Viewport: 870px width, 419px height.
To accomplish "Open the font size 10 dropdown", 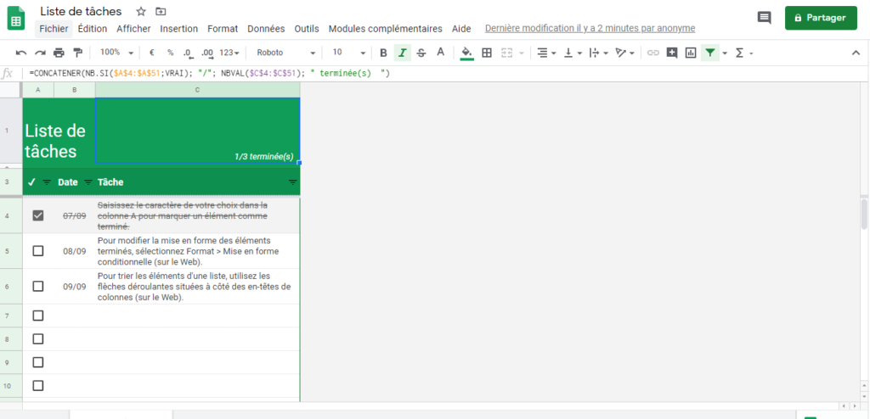I will pyautogui.click(x=348, y=53).
